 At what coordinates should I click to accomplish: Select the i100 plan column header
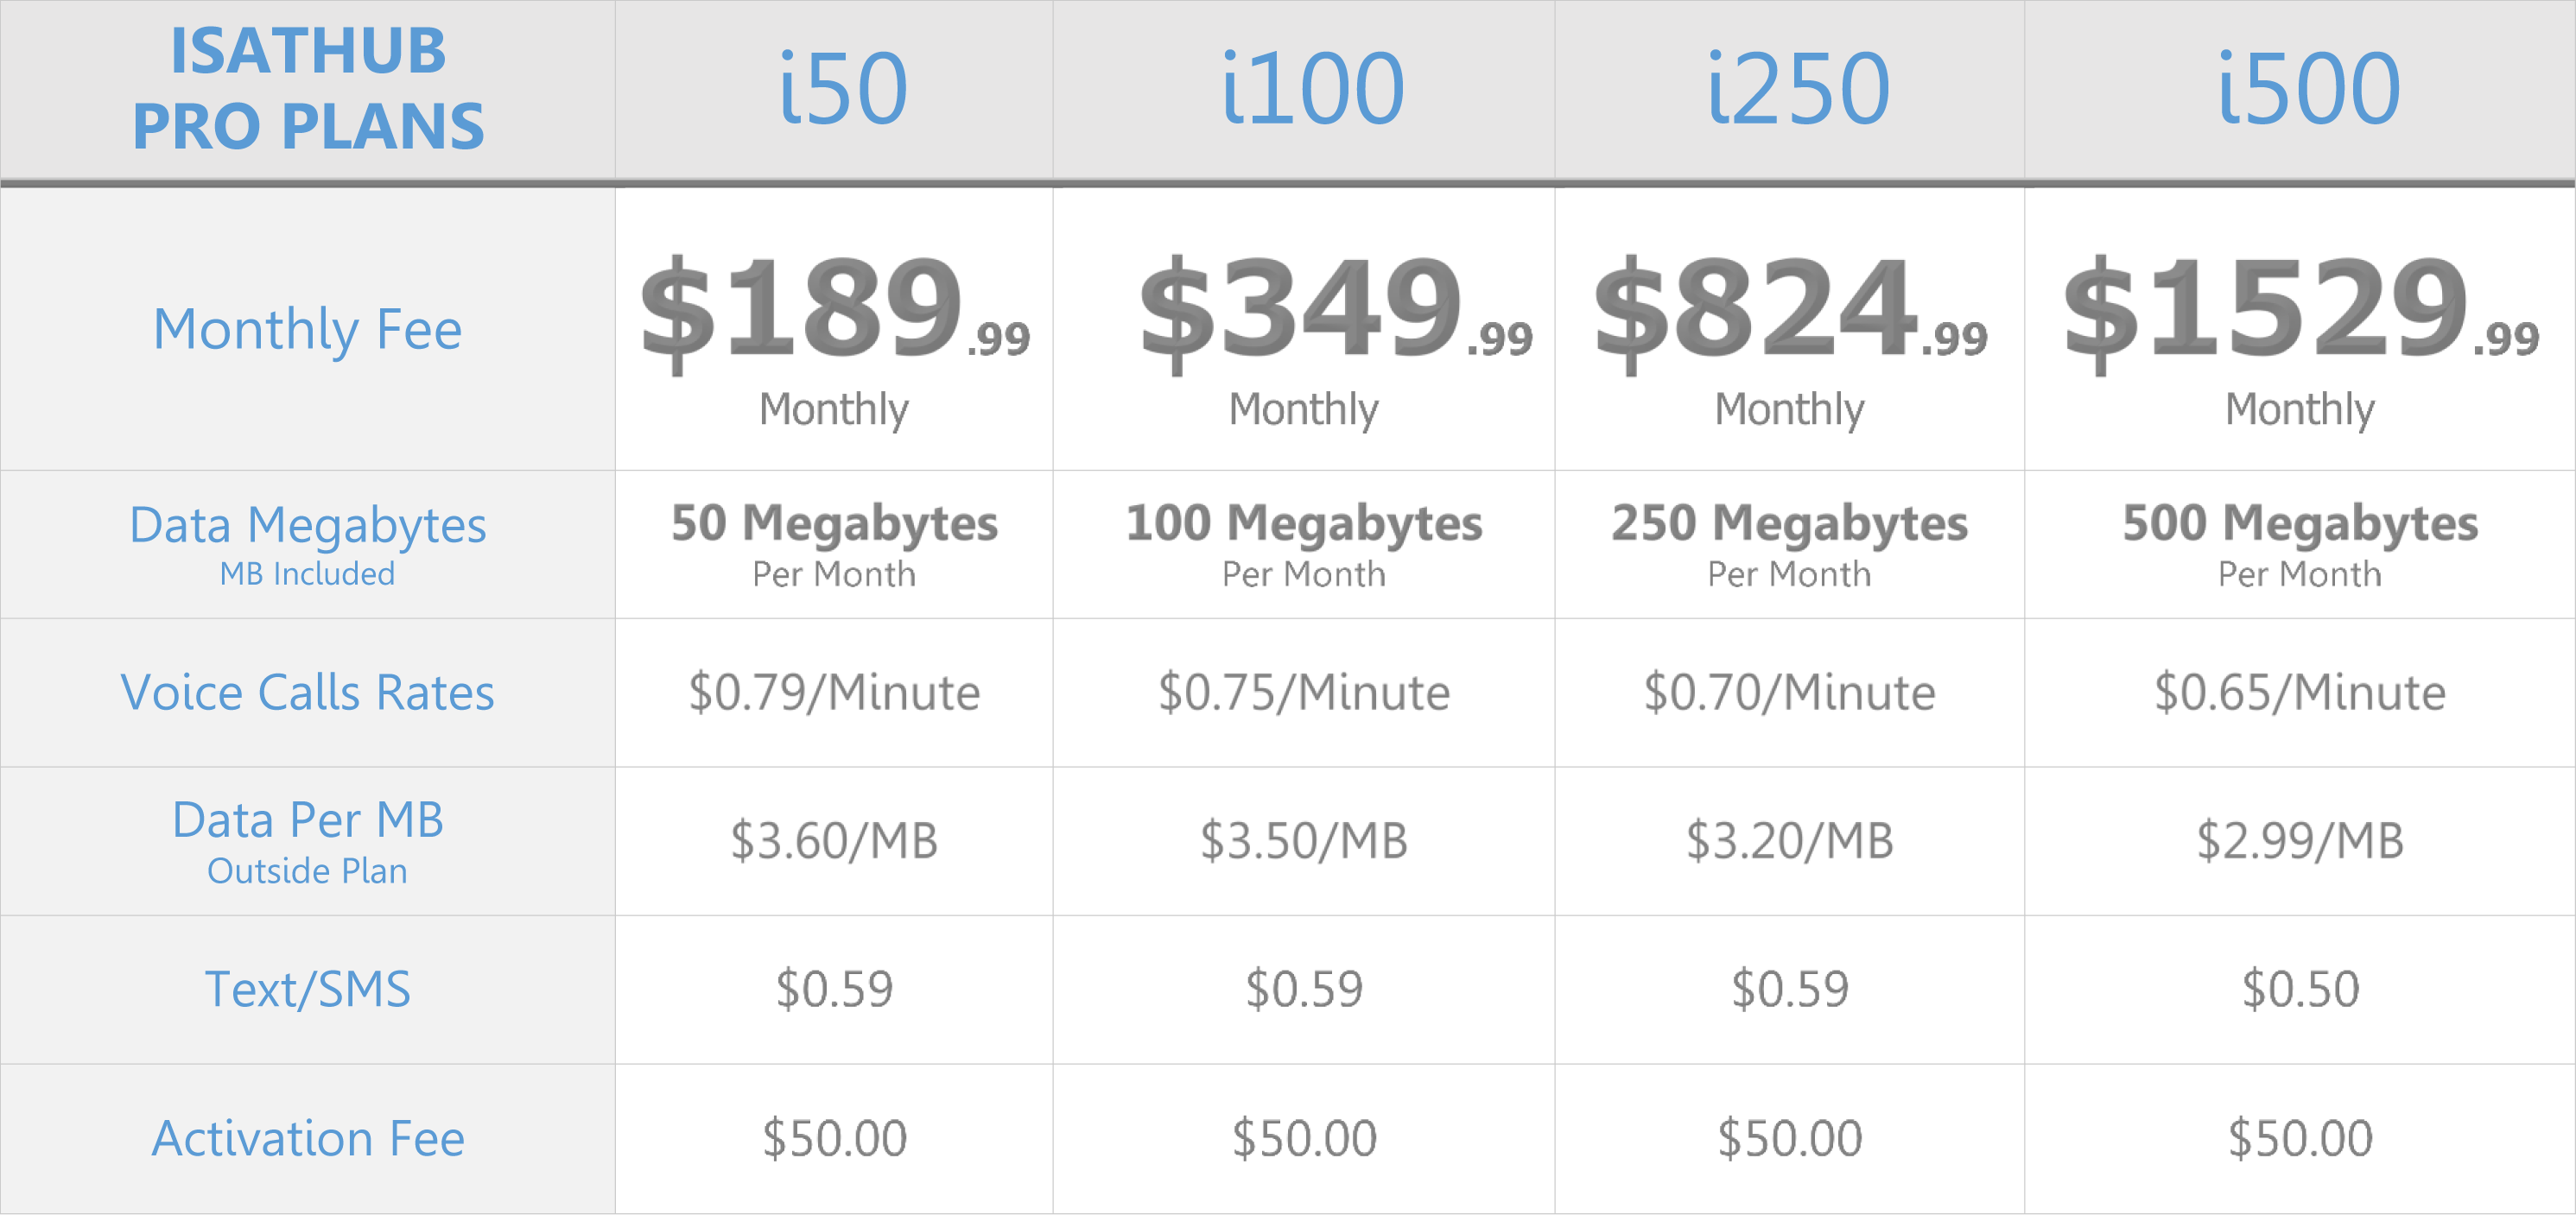(x=1312, y=89)
